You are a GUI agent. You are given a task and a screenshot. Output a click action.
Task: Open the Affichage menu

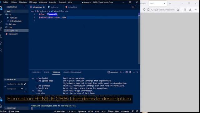click(x=33, y=2)
